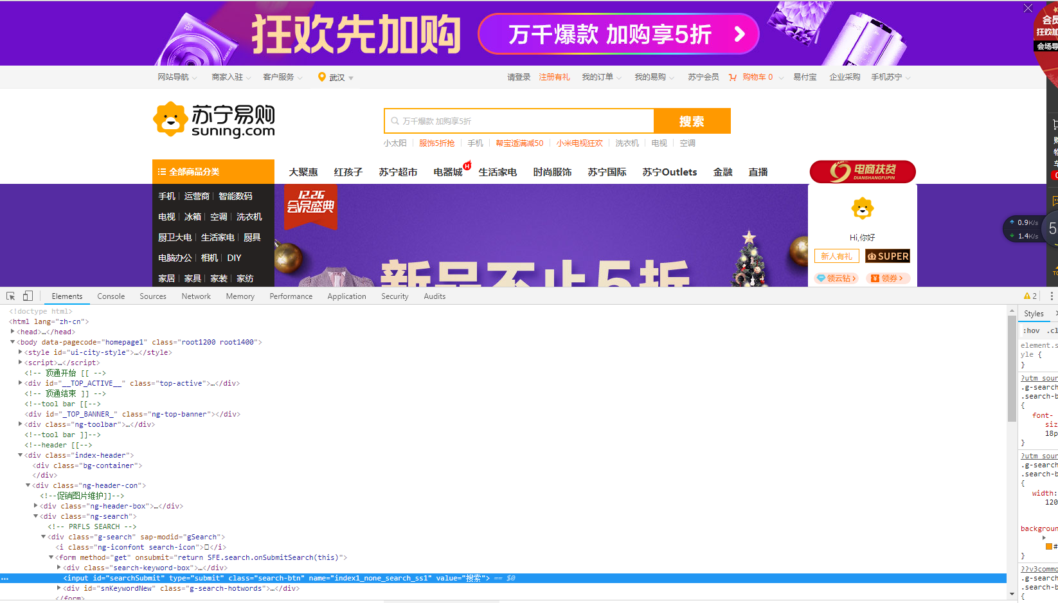The width and height of the screenshot is (1058, 603).
Task: Open the Audits tab
Action: point(435,296)
